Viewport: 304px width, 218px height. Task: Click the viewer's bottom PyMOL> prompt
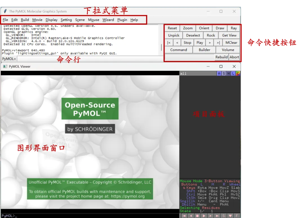click(x=9, y=216)
